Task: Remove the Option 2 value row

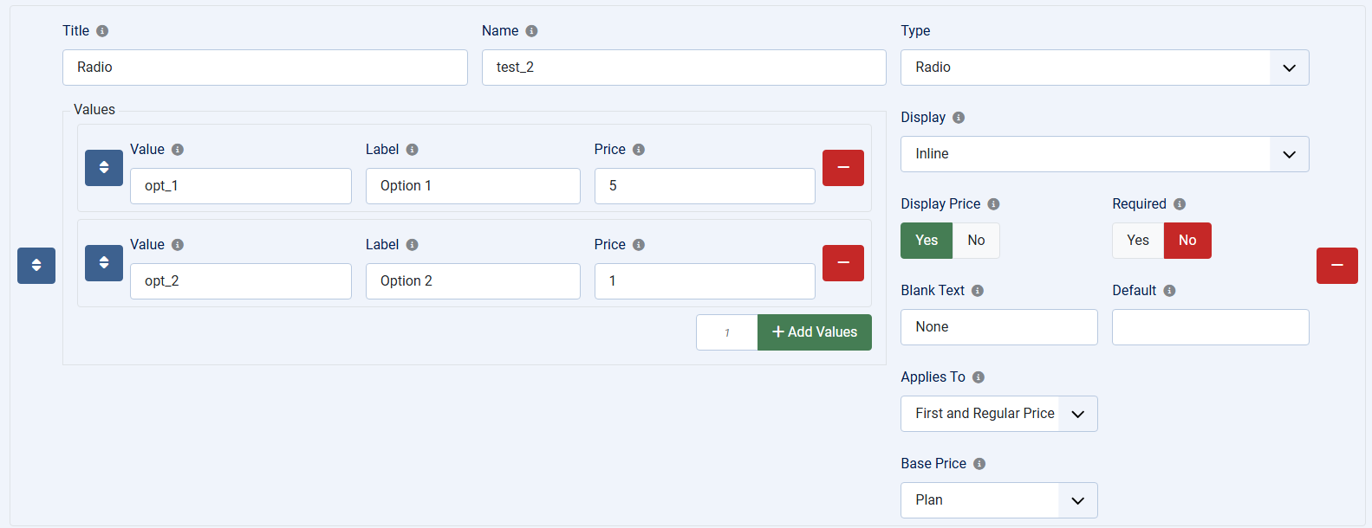Action: [843, 263]
